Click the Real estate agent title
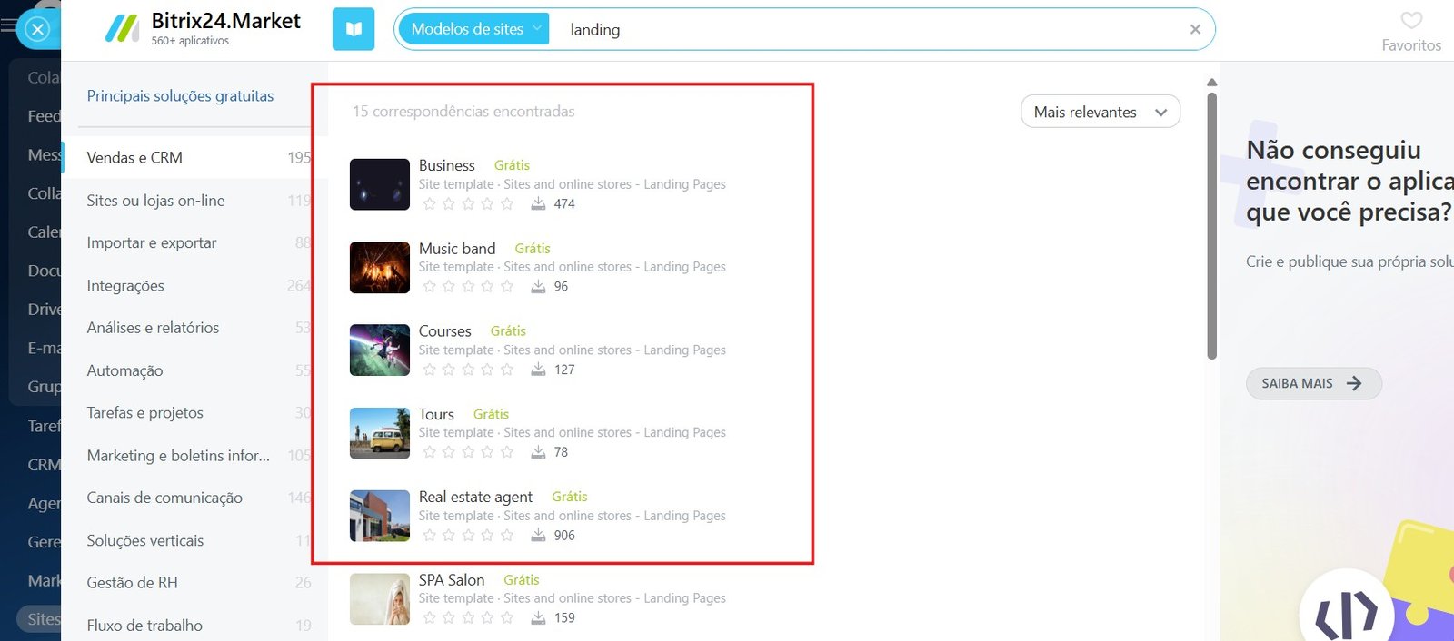This screenshot has height=641, width=1454. coord(475,497)
